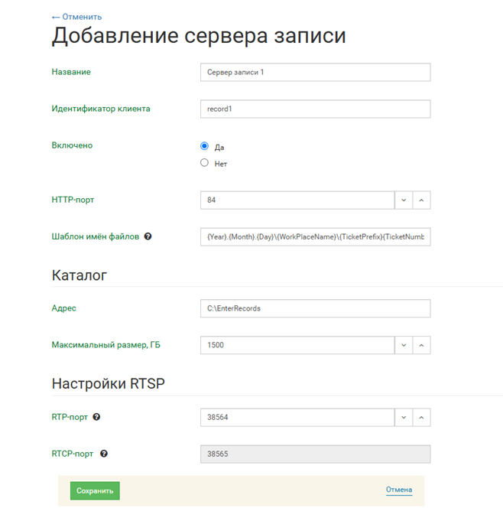Select the Да radio button
This screenshot has height=511, width=503.
(204, 146)
